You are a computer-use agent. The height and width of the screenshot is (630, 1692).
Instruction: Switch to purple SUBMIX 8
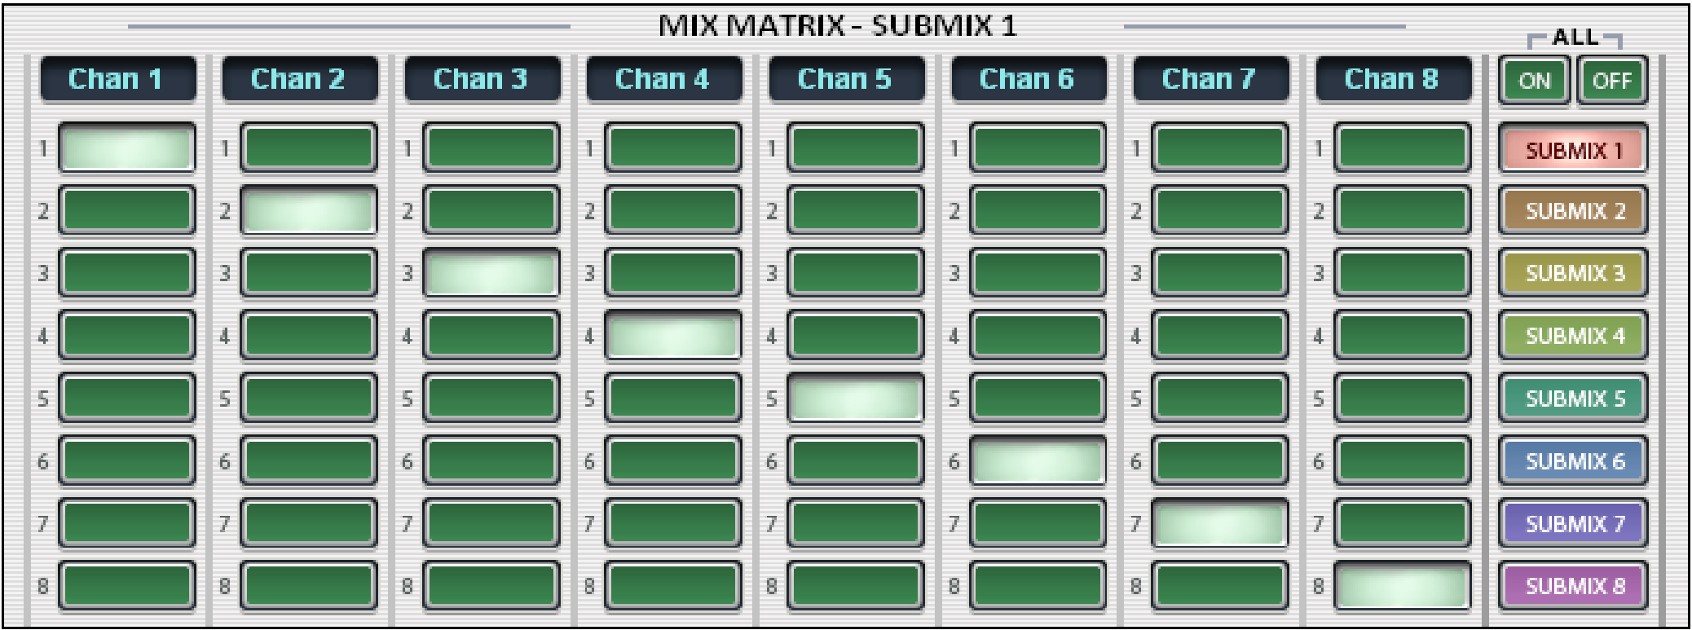click(1573, 586)
